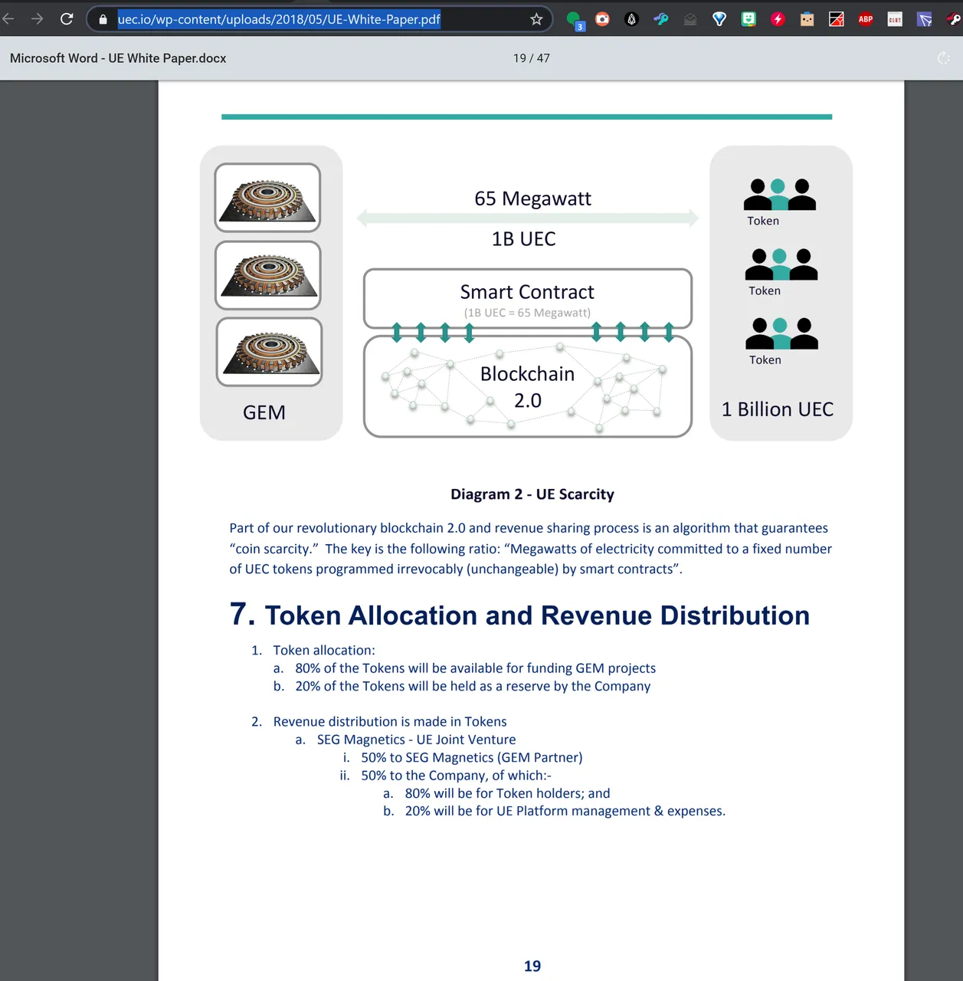Click the middle Token people icon
Image resolution: width=963 pixels, height=981 pixels.
pos(781,264)
